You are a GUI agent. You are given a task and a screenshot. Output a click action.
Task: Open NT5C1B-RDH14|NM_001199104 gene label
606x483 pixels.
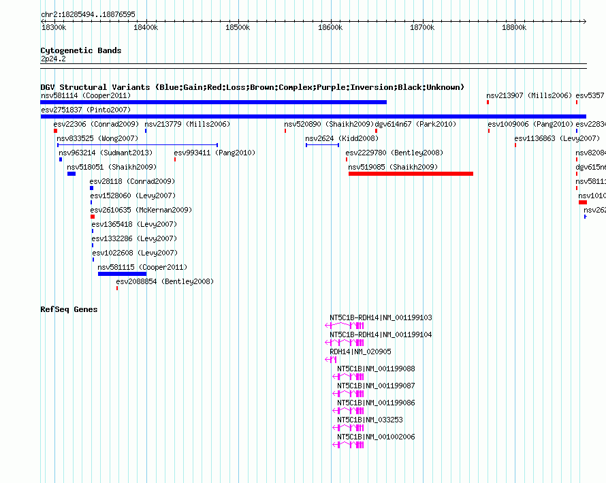[381, 334]
